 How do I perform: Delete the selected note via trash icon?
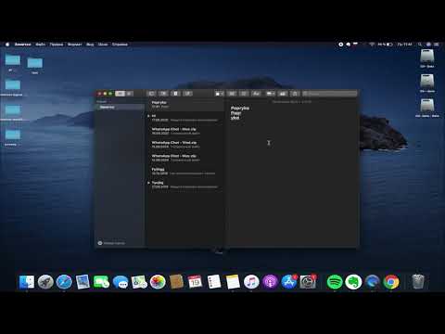click(x=175, y=94)
